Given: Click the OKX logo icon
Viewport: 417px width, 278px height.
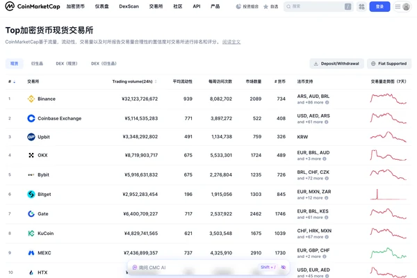Looking at the screenshot, I should pyautogui.click(x=31, y=155).
